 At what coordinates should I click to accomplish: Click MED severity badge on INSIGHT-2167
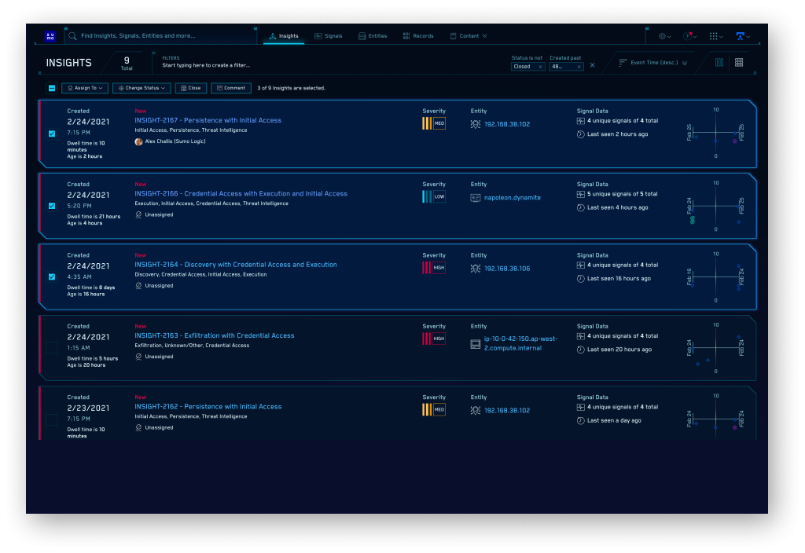[x=434, y=123]
